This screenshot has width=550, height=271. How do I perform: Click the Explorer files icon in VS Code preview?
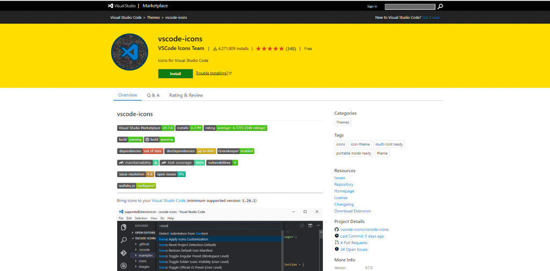coord(124,228)
